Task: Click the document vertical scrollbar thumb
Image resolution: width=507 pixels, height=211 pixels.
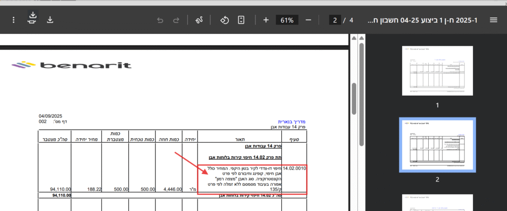Action: pos(354,100)
